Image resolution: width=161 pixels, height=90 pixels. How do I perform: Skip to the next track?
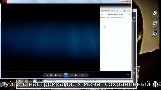click(x=71, y=75)
